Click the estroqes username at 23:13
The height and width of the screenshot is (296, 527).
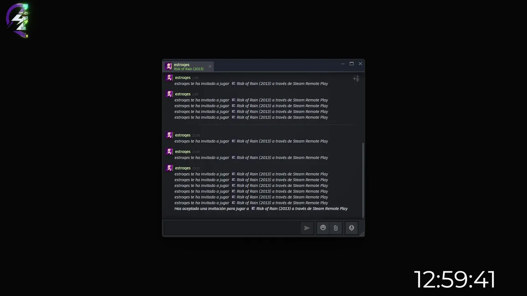[182, 168]
